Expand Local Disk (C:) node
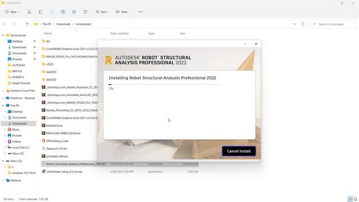The image size is (359, 202). 5,148
